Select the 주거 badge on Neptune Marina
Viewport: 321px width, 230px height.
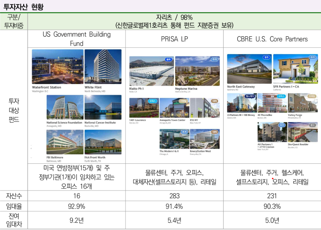tap(214, 59)
